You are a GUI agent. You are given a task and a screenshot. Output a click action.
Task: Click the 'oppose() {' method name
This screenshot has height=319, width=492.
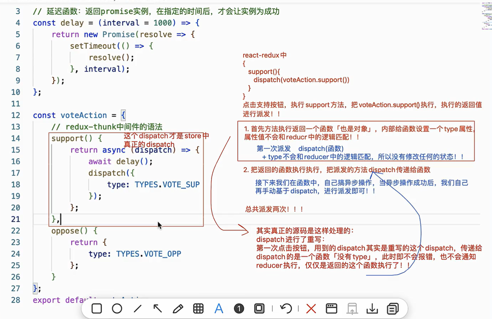(75, 231)
